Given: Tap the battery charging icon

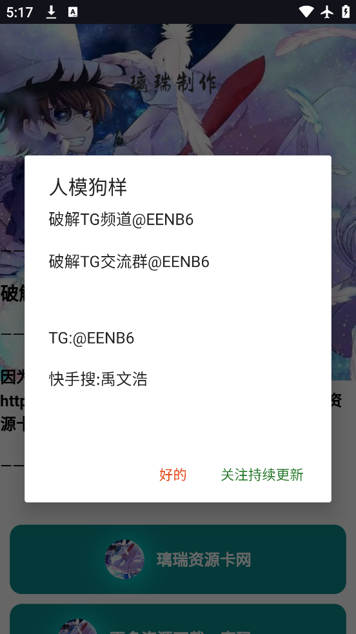Looking at the screenshot, I should [346, 12].
